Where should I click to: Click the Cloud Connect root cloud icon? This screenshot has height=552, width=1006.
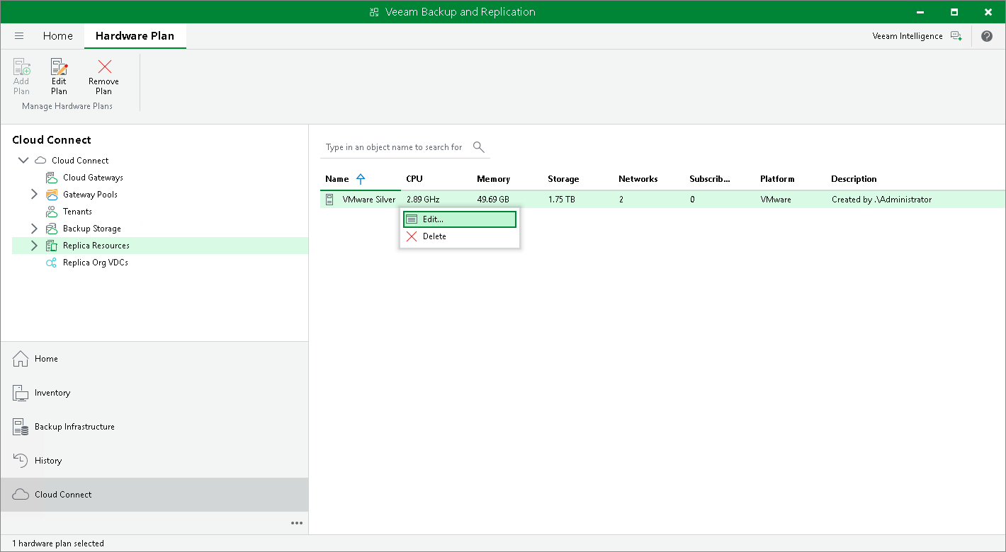[x=41, y=161]
